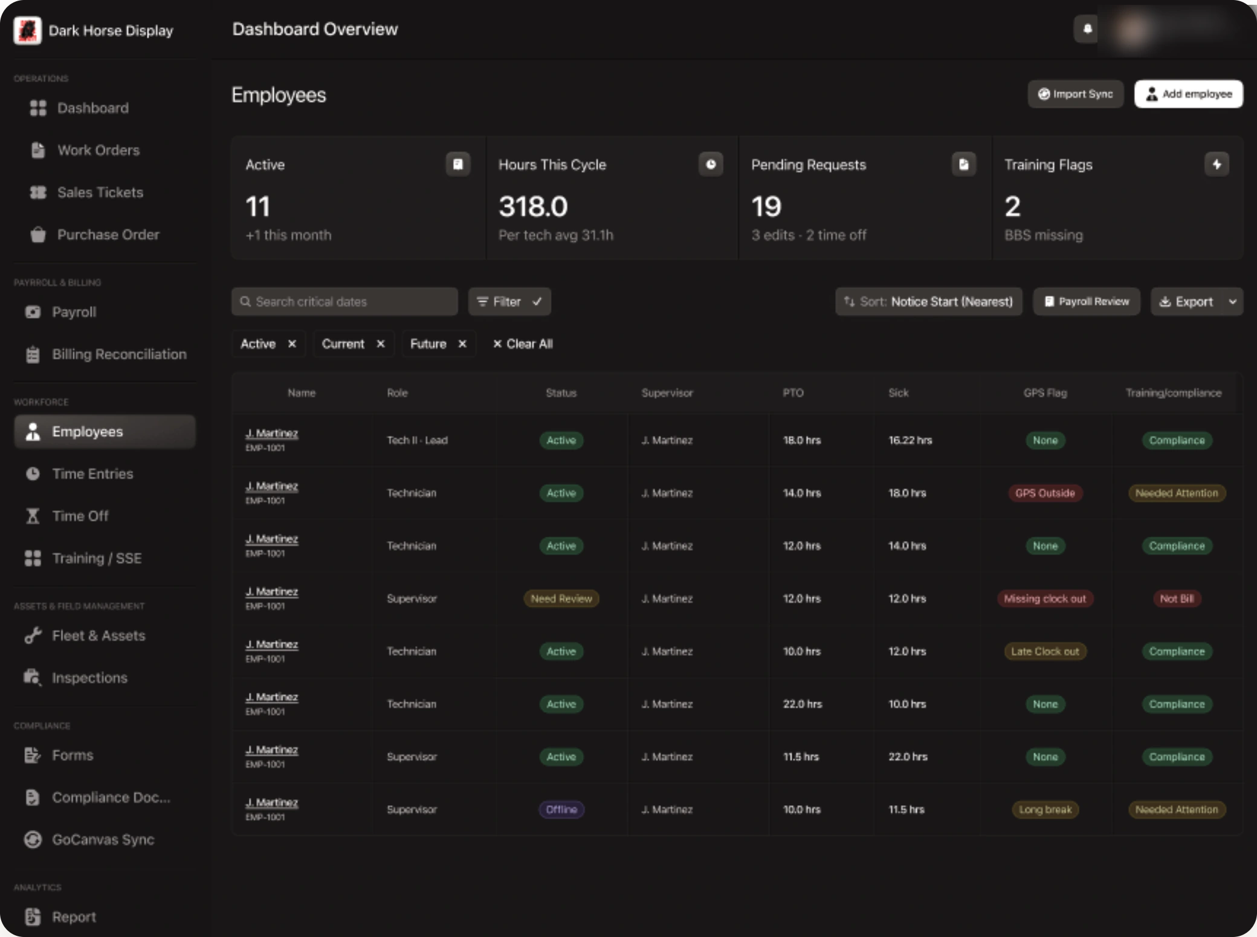
Task: Click the Active card icon
Action: point(458,164)
